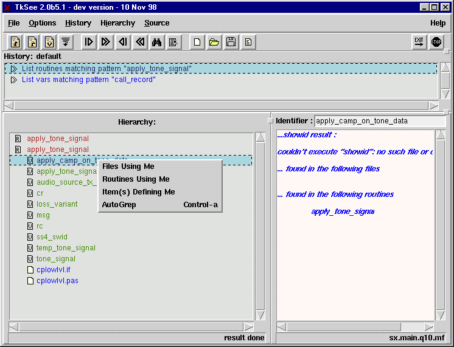The width and height of the screenshot is (454, 347).
Task: Click the list variables (v) toolbar icon
Action: 49,42
